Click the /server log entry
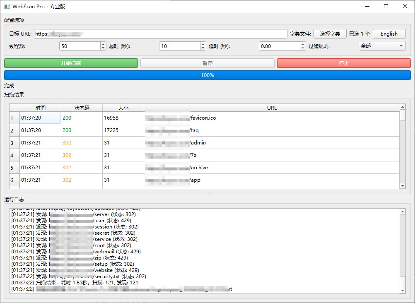 pos(74,214)
